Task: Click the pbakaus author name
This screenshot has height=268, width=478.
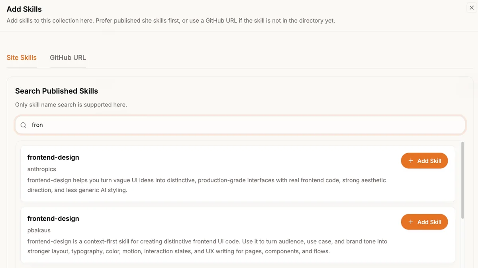Action: click(39, 230)
